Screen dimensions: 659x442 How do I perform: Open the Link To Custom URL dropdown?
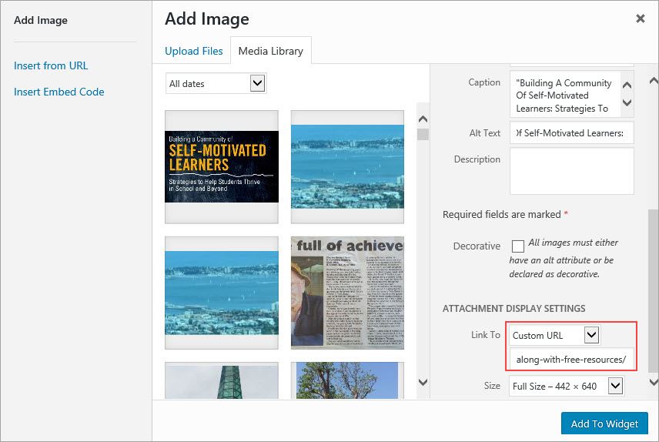point(554,335)
